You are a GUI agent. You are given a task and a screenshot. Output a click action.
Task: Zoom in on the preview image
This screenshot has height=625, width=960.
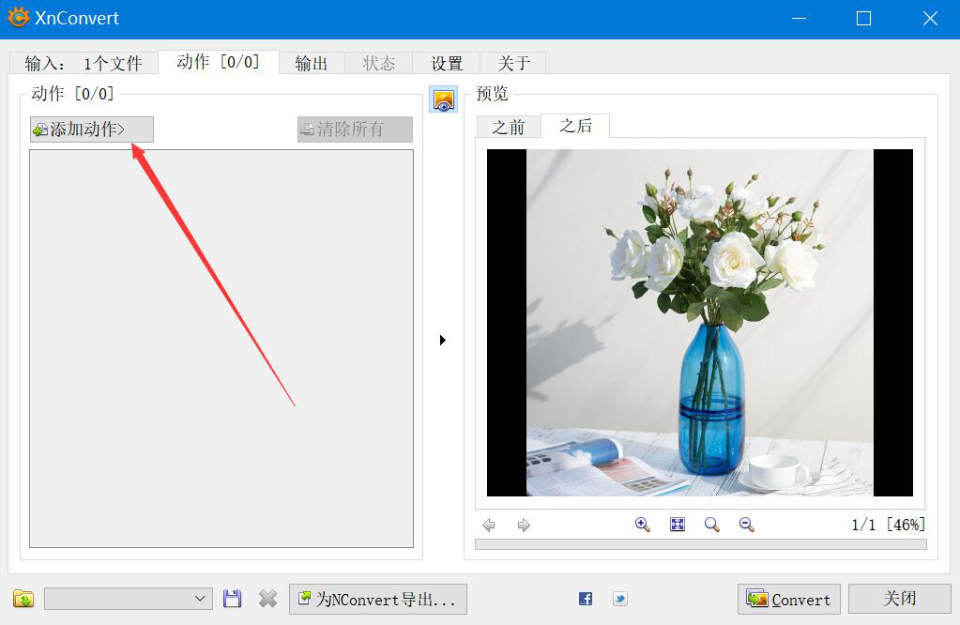click(x=642, y=524)
